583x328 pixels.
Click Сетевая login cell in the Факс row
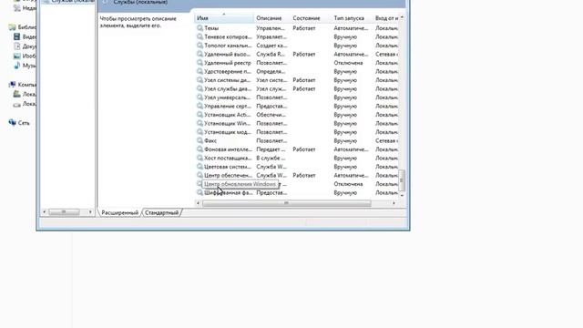tap(386, 140)
